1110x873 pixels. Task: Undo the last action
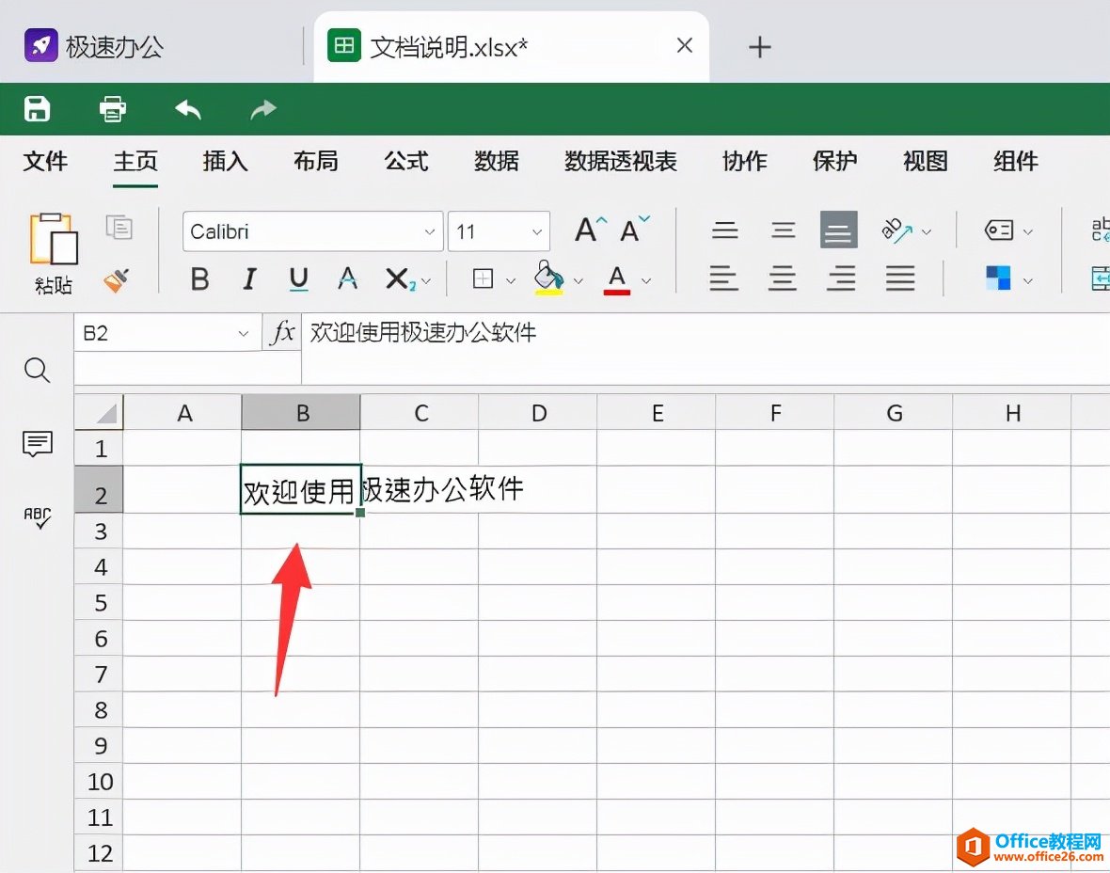click(187, 108)
